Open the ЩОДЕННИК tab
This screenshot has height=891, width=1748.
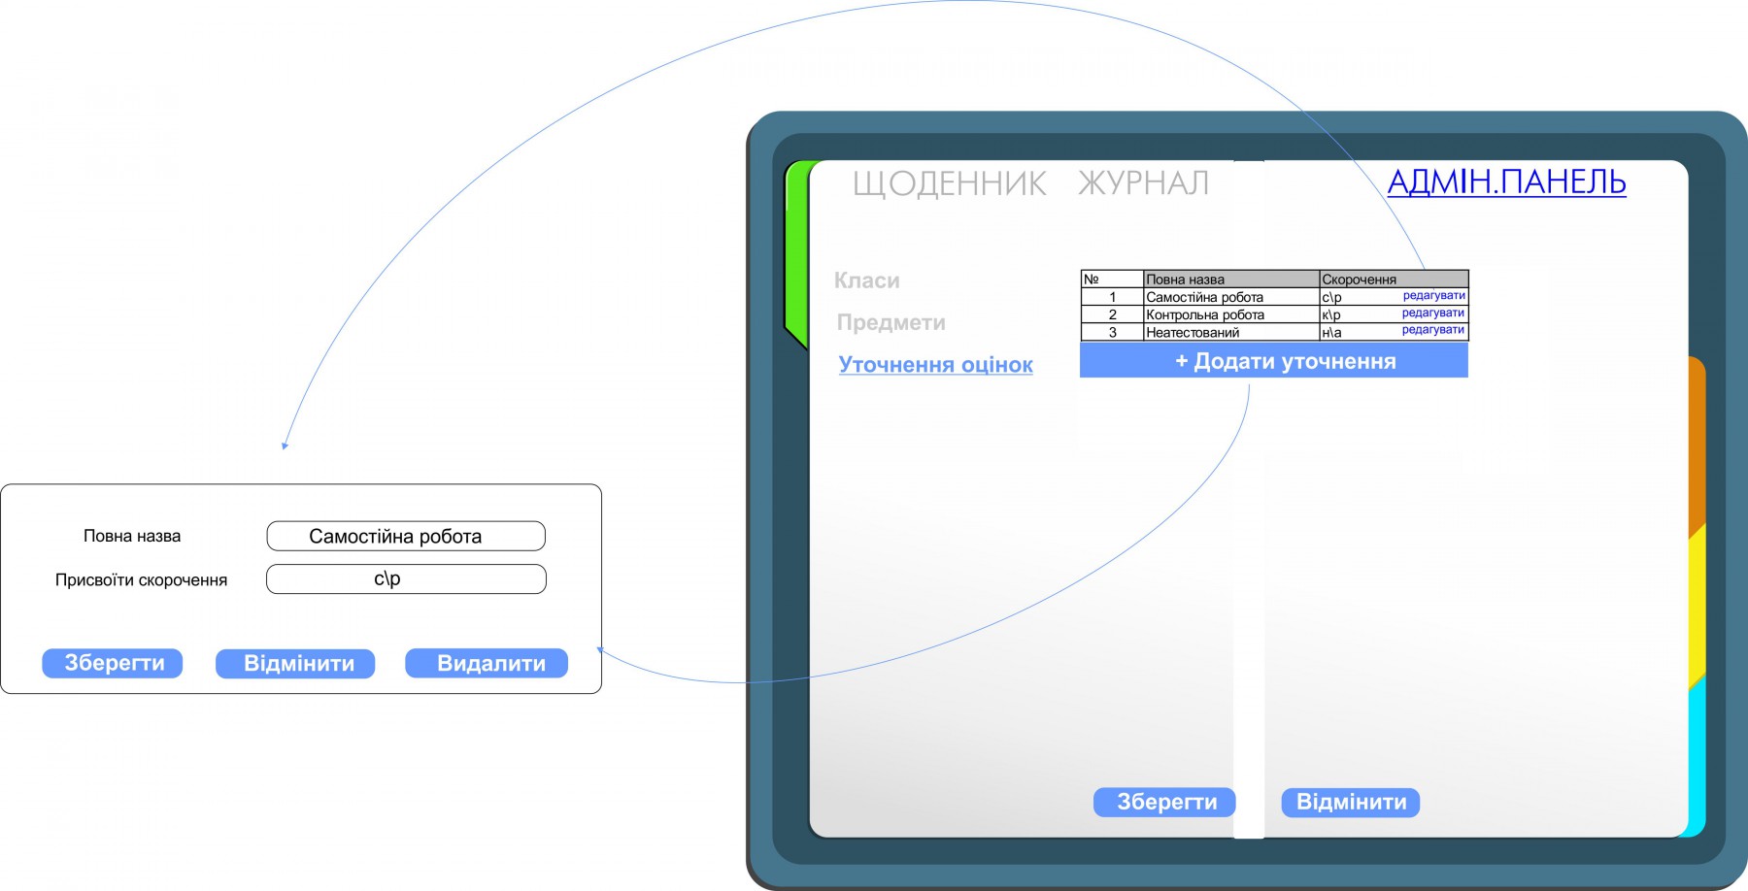click(949, 183)
